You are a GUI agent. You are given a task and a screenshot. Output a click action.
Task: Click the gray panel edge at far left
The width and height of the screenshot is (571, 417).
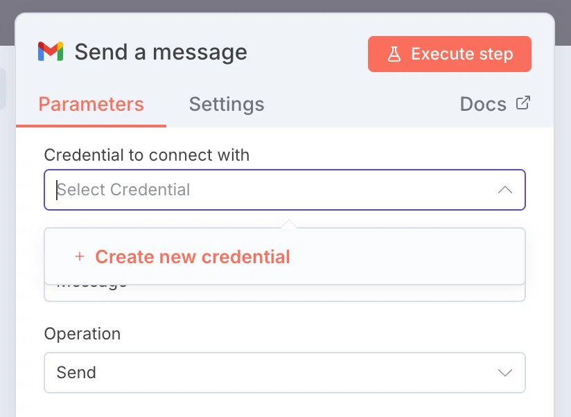click(x=3, y=88)
